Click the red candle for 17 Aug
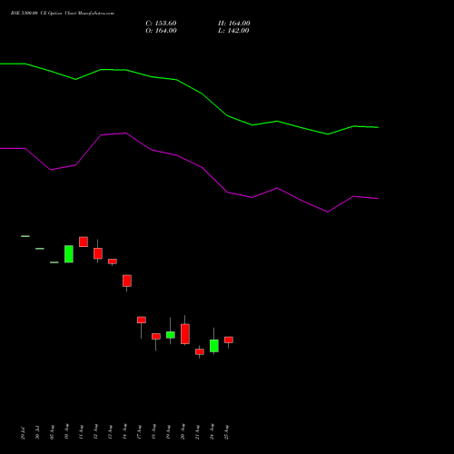The image size is (454, 454). tap(142, 320)
